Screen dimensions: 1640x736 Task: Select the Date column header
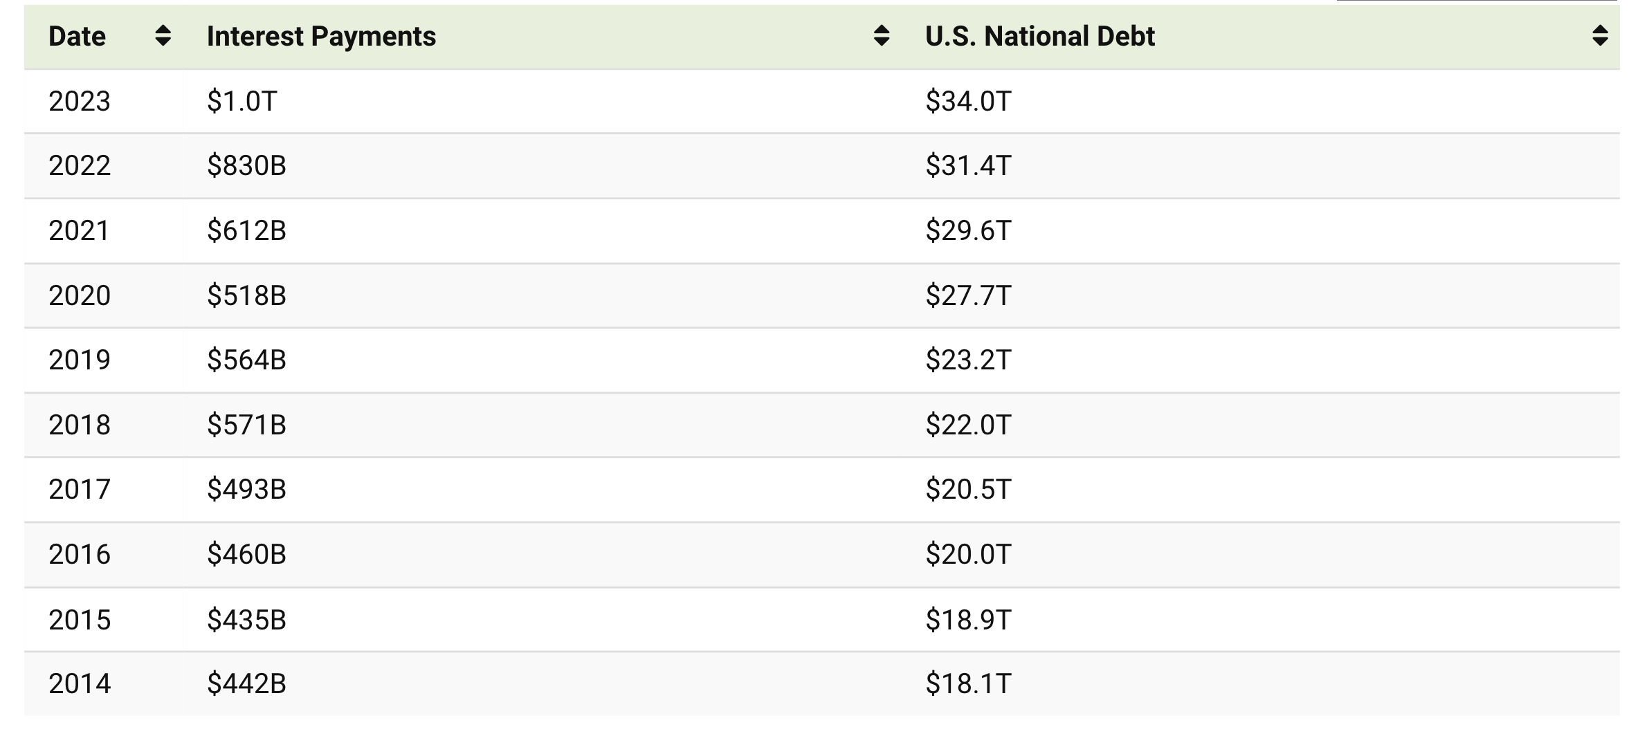tap(77, 37)
